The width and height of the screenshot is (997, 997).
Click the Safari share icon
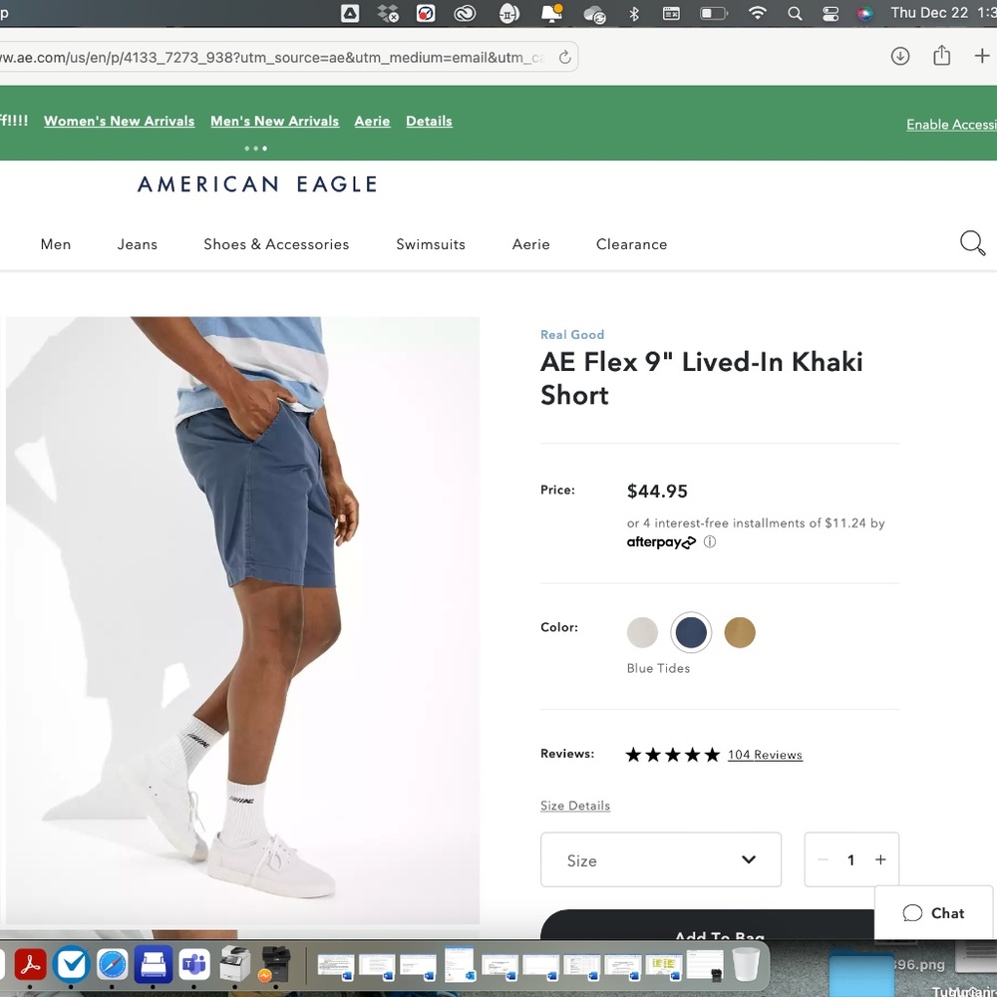point(942,55)
